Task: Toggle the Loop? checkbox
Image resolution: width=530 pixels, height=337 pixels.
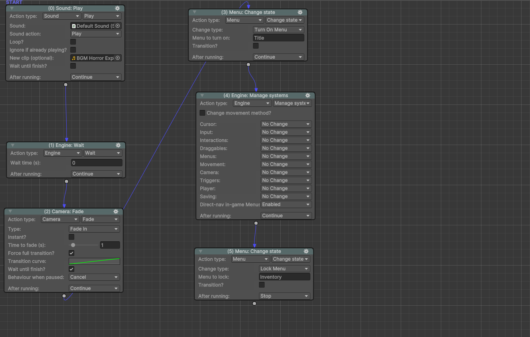Action: point(73,42)
